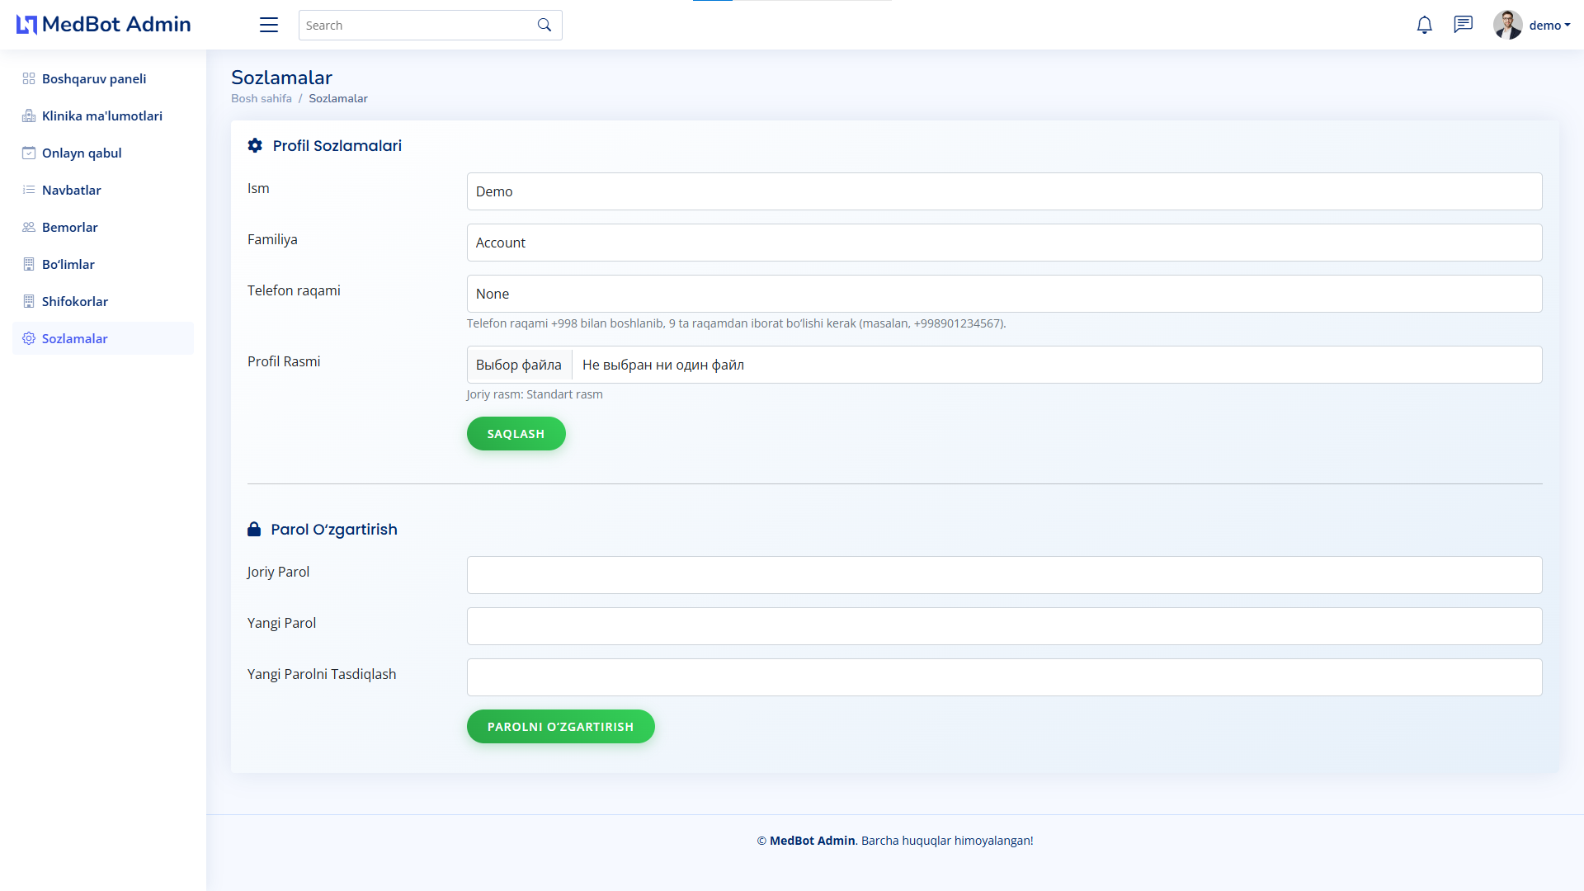
Task: Expand the demo user dropdown
Action: (x=1549, y=26)
